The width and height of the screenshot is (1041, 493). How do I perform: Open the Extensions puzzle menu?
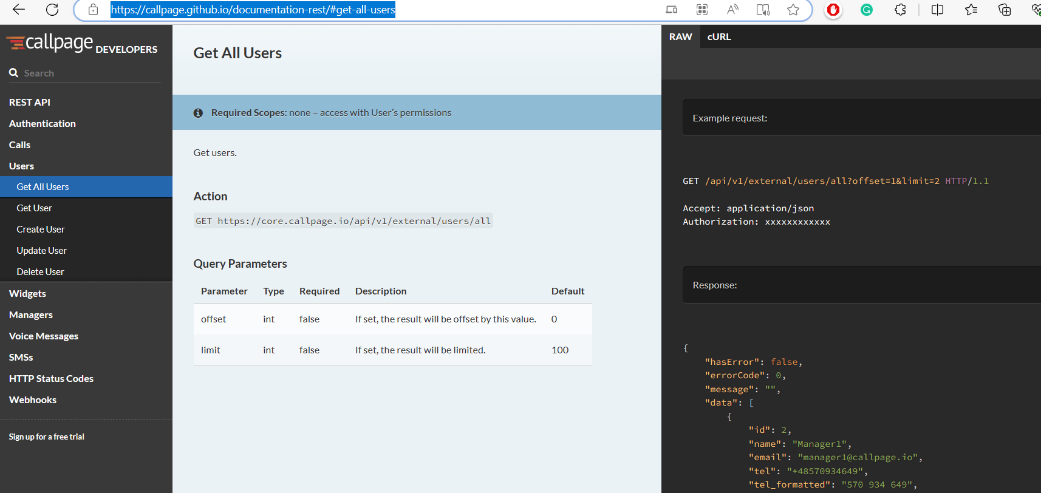pos(900,10)
